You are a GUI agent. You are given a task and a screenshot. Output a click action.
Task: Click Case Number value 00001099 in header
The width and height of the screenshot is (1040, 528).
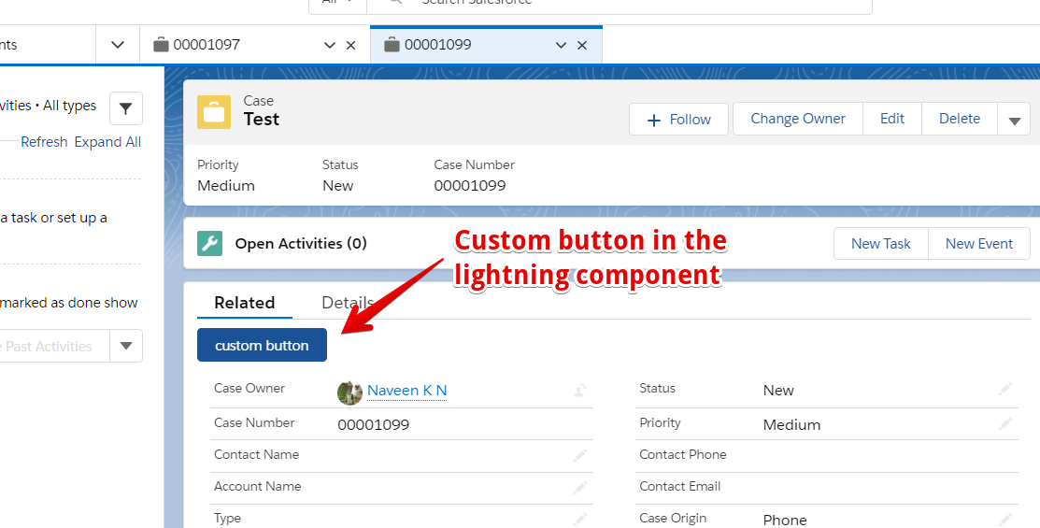pyautogui.click(x=470, y=186)
